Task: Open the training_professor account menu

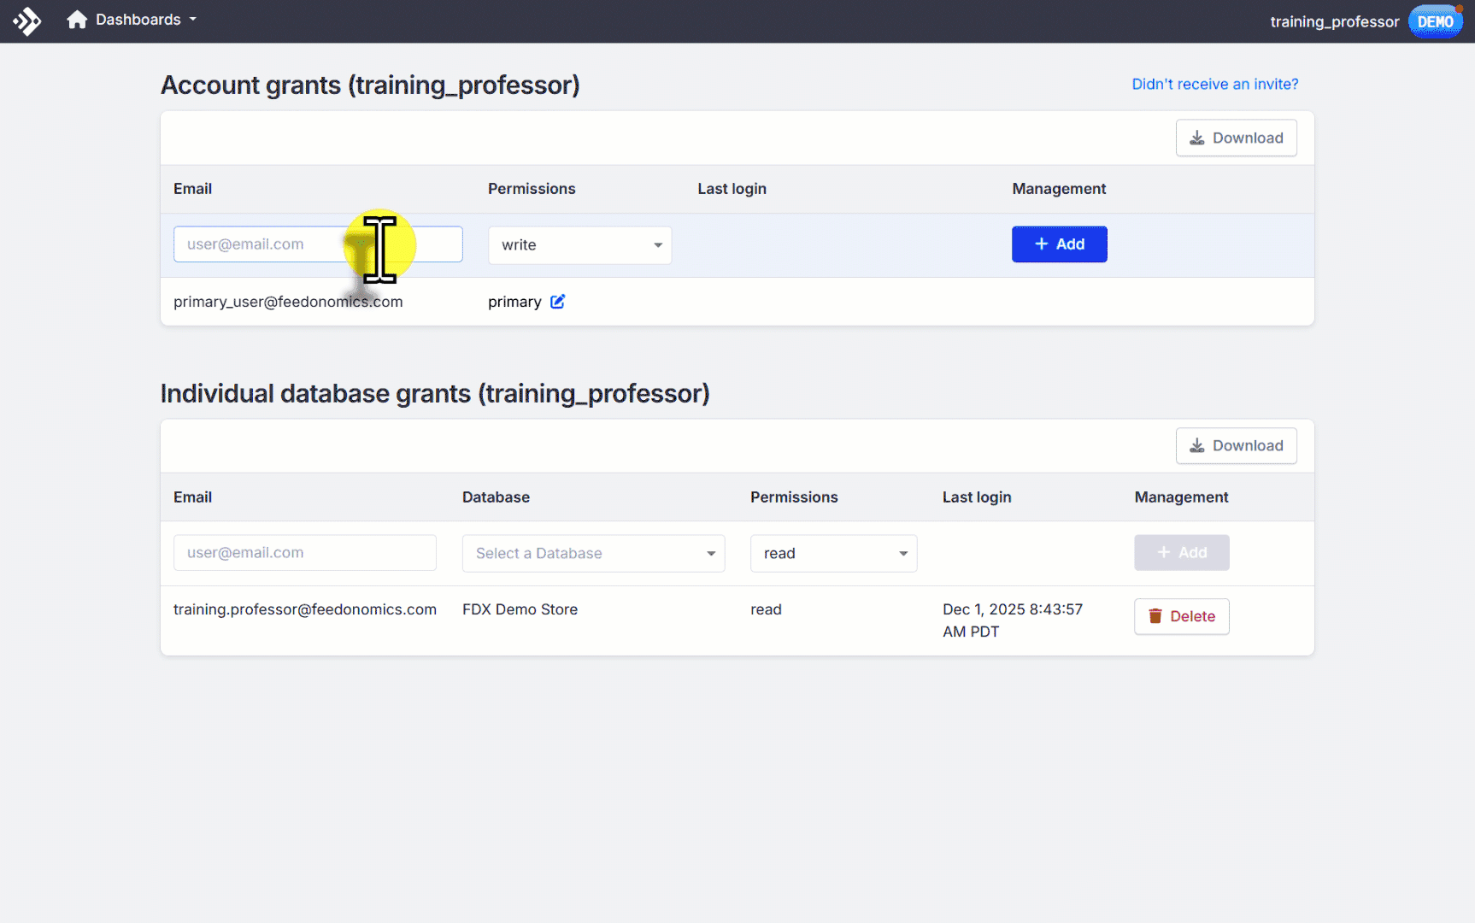Action: pos(1334,21)
